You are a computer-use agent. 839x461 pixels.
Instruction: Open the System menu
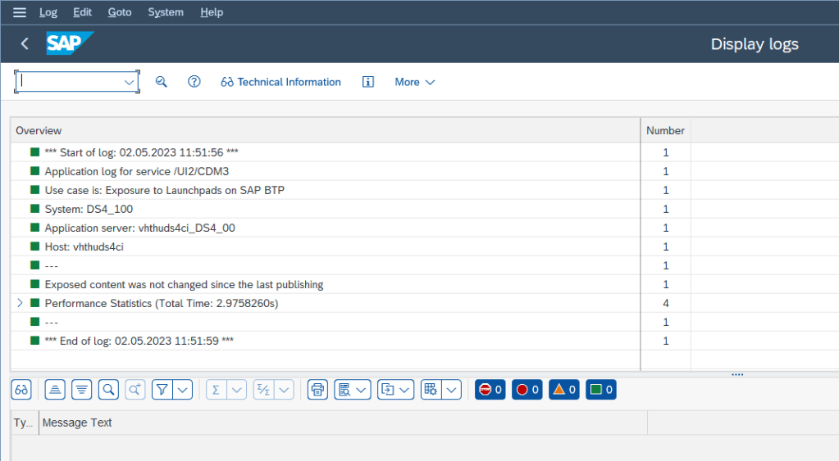click(166, 12)
